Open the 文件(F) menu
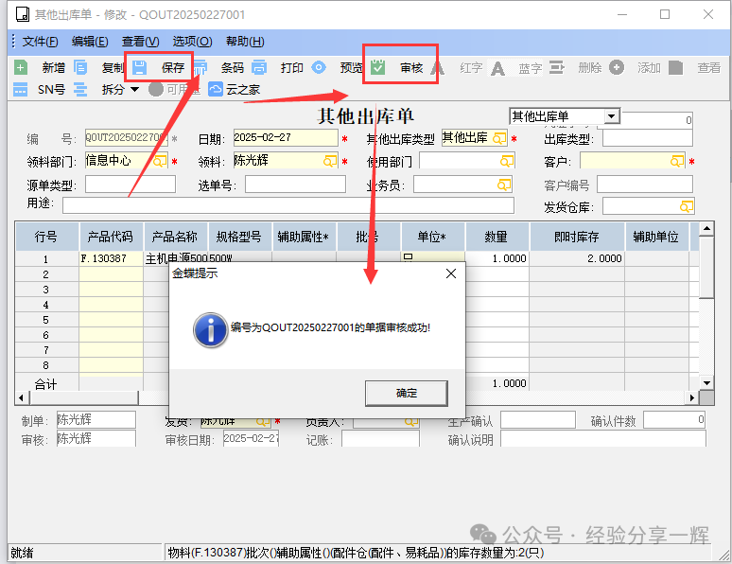Screen dimensions: 732x564 [40, 42]
